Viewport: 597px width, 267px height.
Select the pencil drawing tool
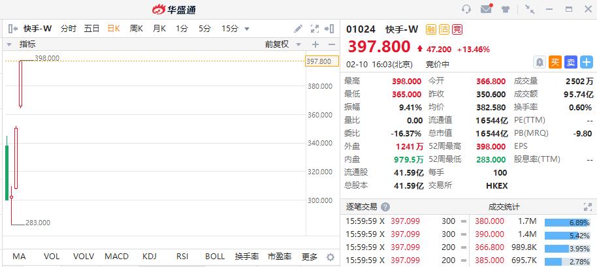[298, 29]
